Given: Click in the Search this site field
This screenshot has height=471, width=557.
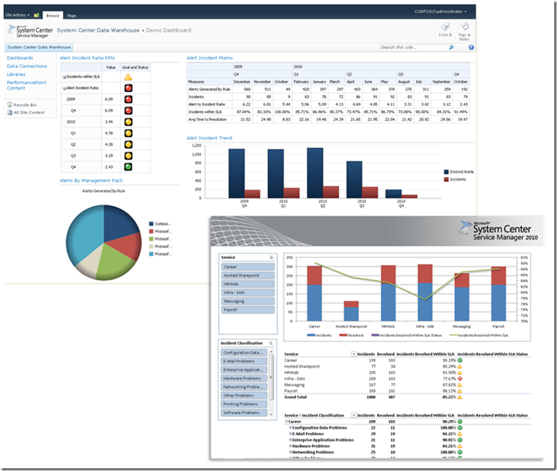Looking at the screenshot, I should [413, 47].
